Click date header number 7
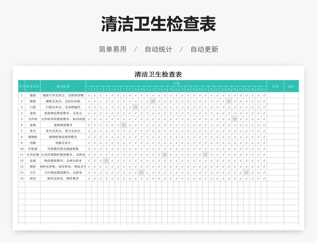The image size is (317, 243). (124, 89)
